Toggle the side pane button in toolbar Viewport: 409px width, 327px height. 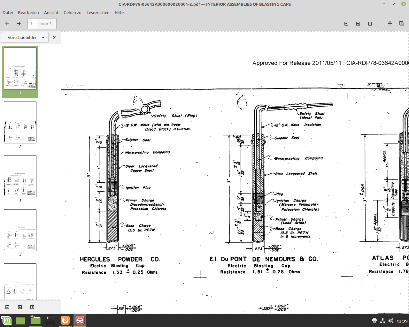click(x=402, y=24)
